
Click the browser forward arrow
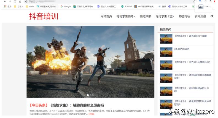10,2
